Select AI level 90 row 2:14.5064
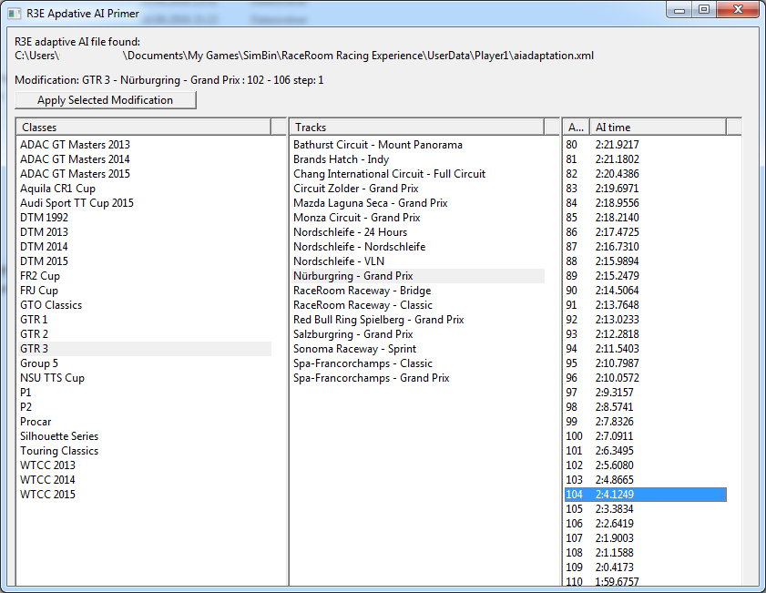 point(646,291)
